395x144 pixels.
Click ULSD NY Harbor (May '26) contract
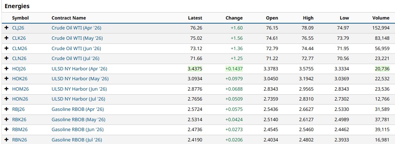click(80, 79)
